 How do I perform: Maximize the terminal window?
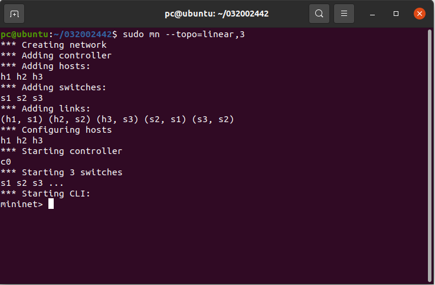[x=396, y=14]
